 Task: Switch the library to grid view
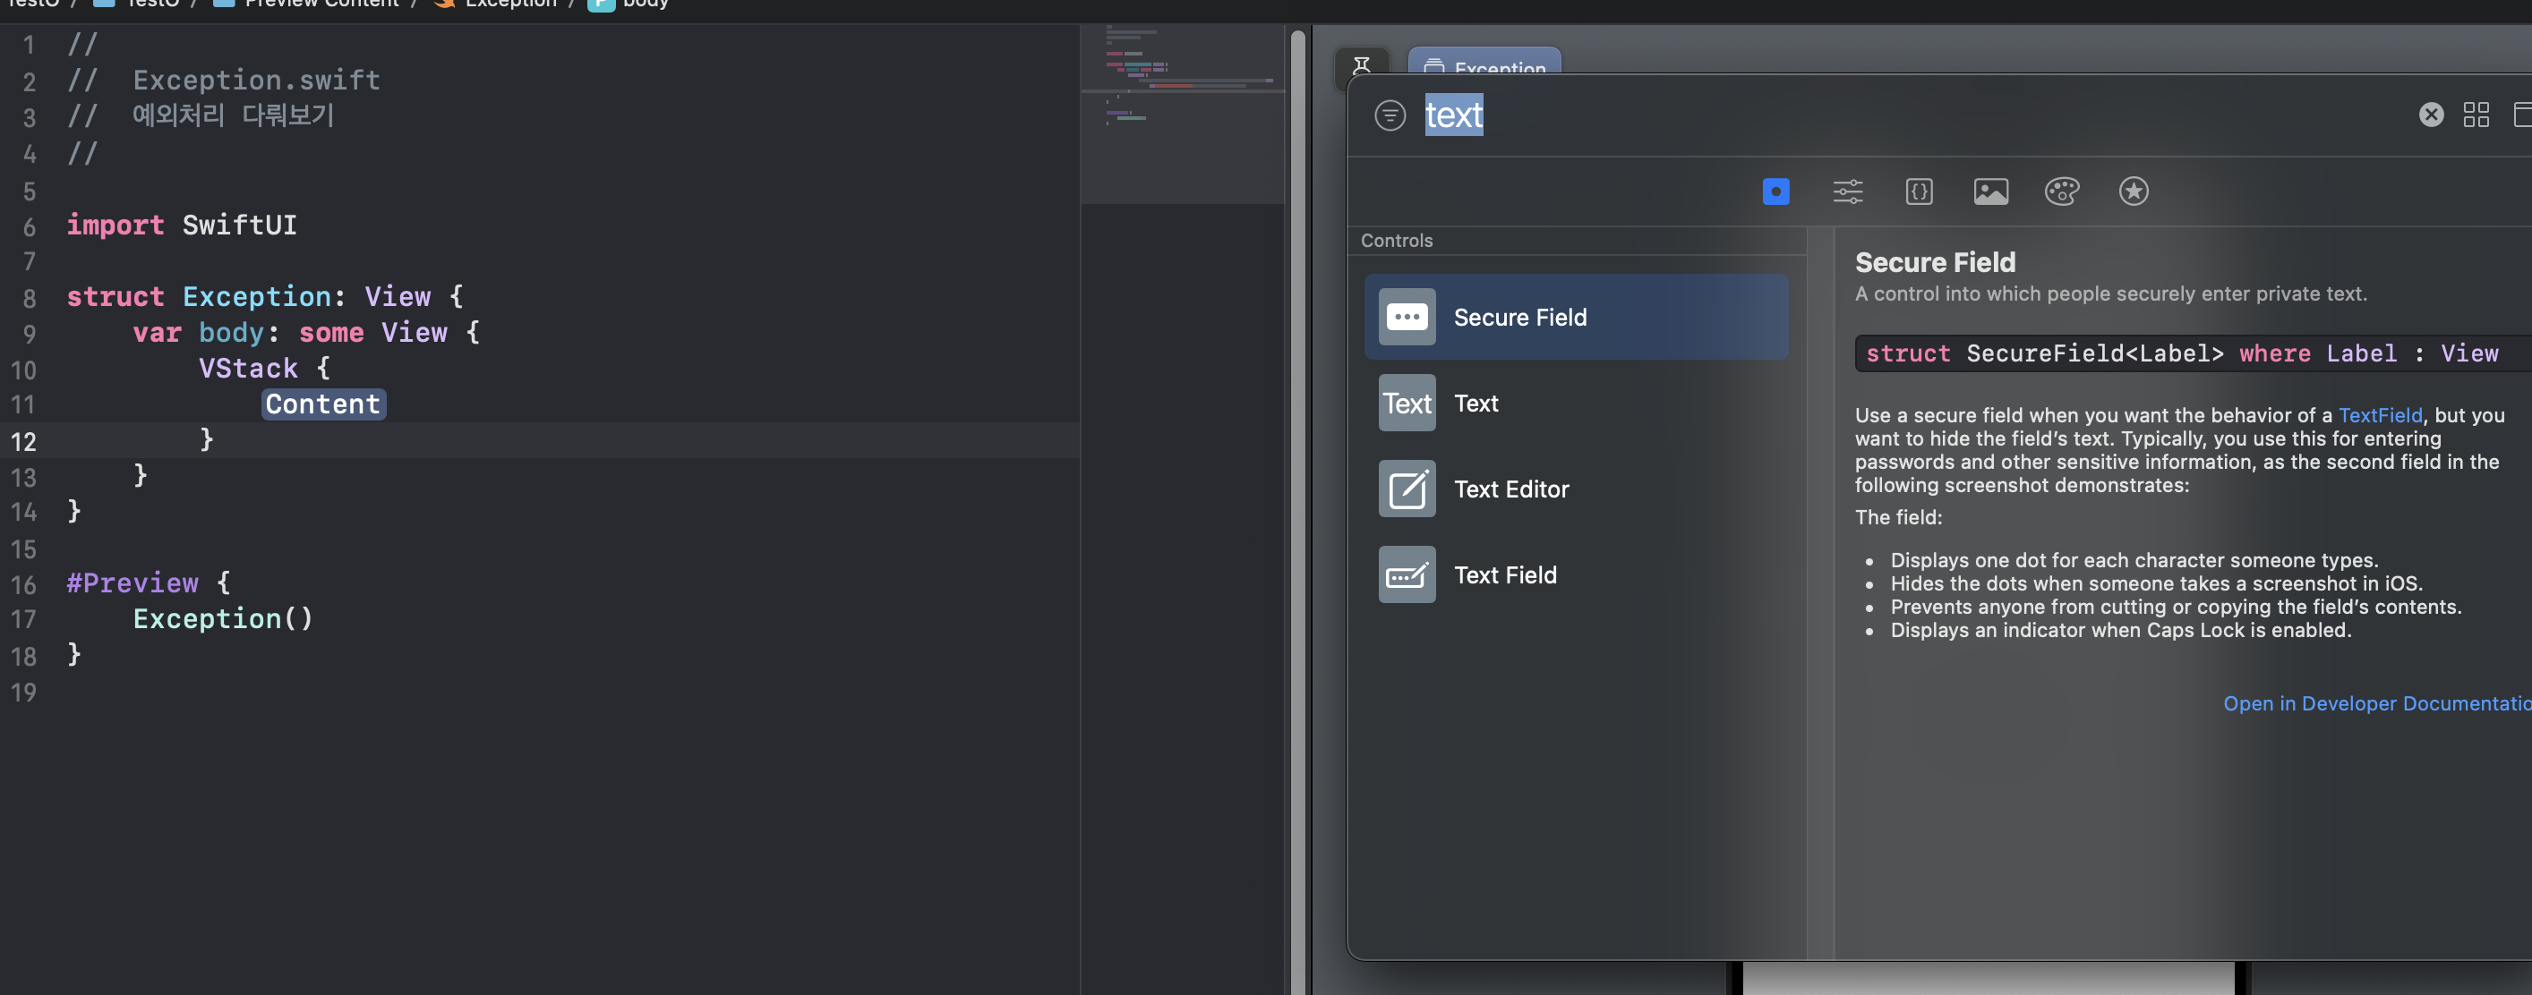2475,115
